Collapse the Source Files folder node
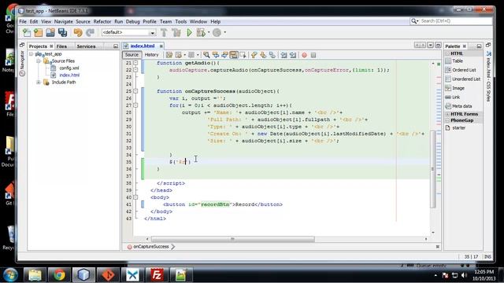 tap(39, 61)
